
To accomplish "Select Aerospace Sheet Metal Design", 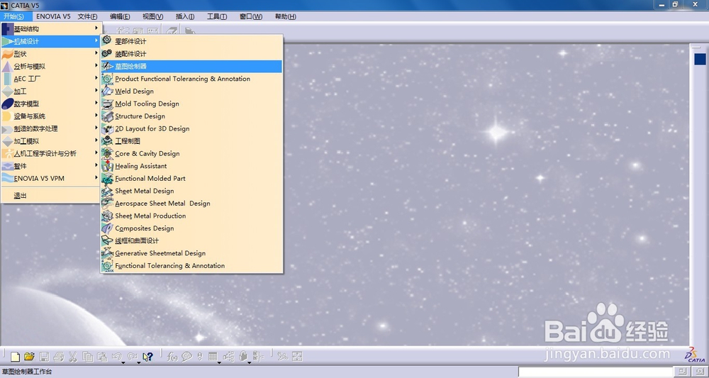I will coord(191,204).
